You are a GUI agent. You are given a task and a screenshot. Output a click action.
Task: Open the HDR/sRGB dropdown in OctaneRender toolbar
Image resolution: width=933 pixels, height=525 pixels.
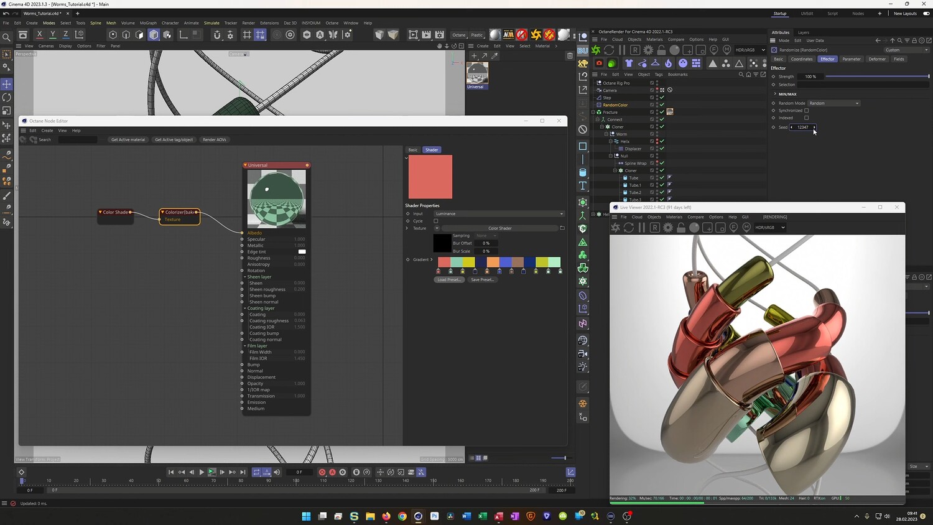(x=751, y=50)
